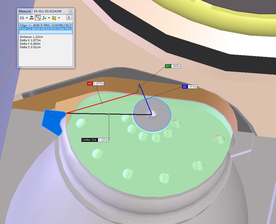Viewport: 276px width, 224px height.
Task: Click the Delta X: 1.077in result
Action: point(30,40)
